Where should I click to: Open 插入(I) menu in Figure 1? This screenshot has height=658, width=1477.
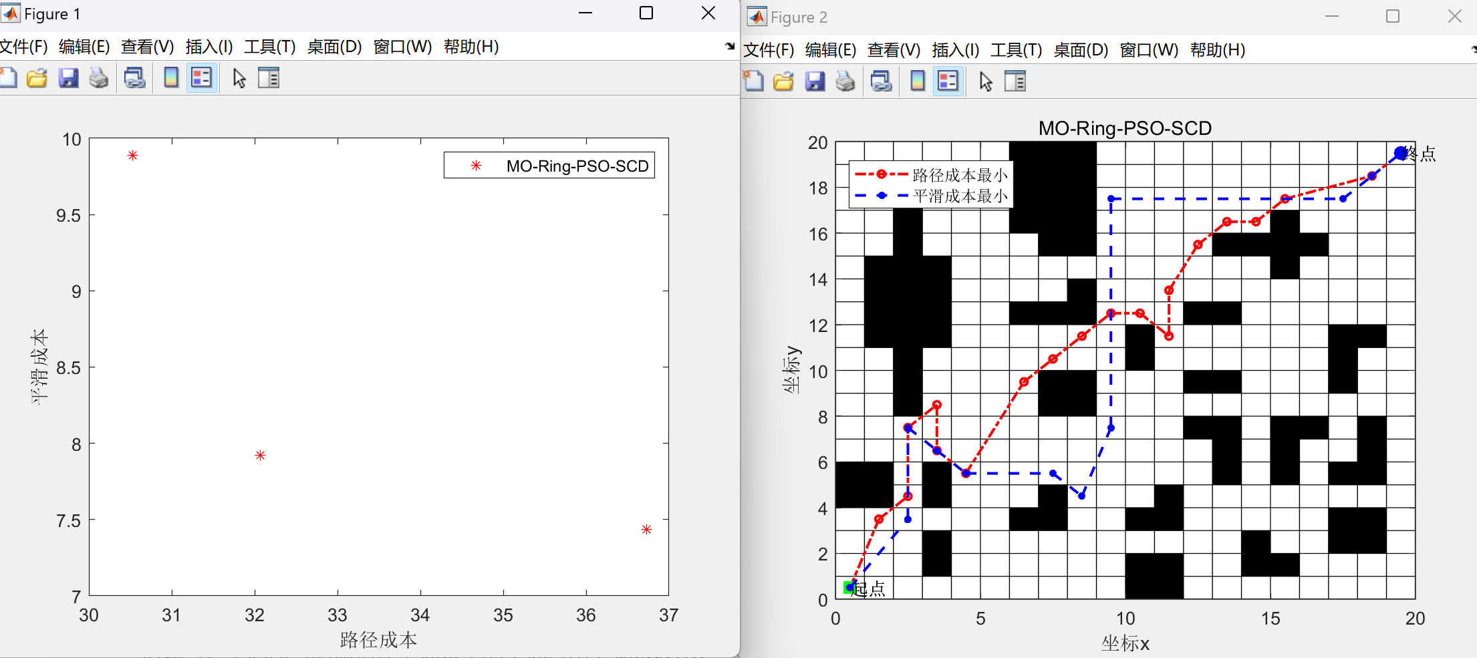209,47
